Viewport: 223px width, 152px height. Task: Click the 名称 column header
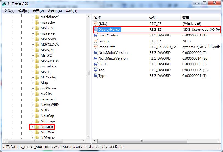click(x=120, y=17)
